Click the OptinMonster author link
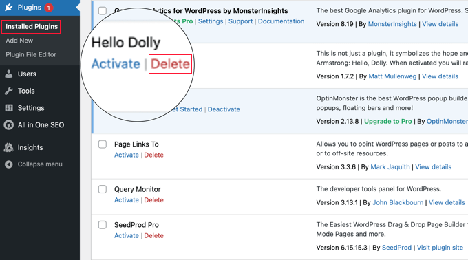This screenshot has width=468, height=260. pos(447,121)
